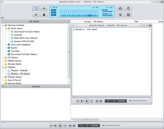Mute sound via playlist window speaker icon
This screenshot has height=129, width=164.
(x=130, y=101)
